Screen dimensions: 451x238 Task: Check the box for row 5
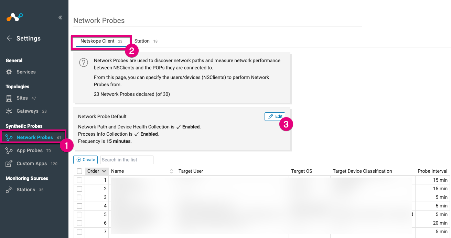tap(79, 214)
